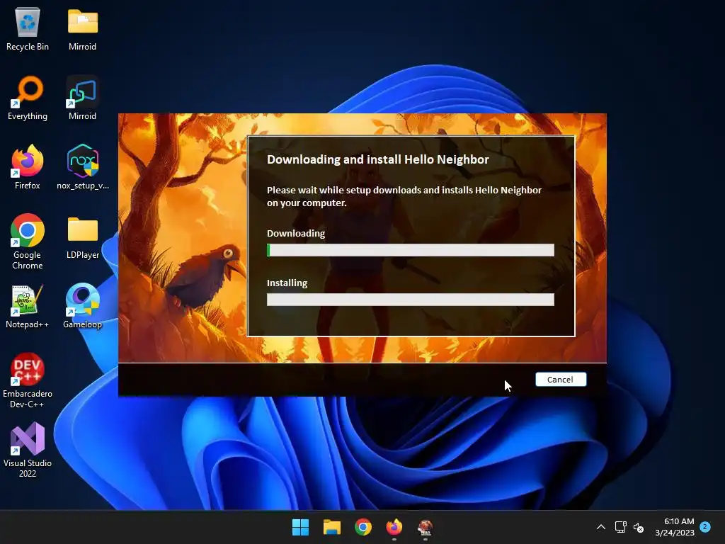Click the Installing progress bar
725x544 pixels.
[x=410, y=300]
